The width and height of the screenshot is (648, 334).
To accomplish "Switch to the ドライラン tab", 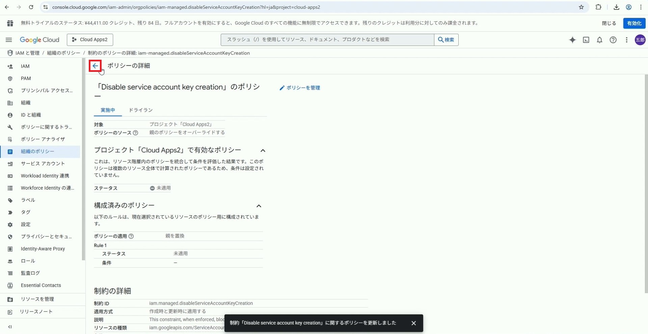I will (x=141, y=110).
